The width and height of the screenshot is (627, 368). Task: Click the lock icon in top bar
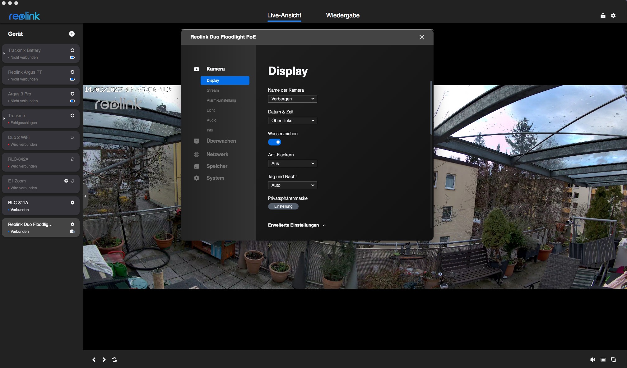pyautogui.click(x=603, y=16)
